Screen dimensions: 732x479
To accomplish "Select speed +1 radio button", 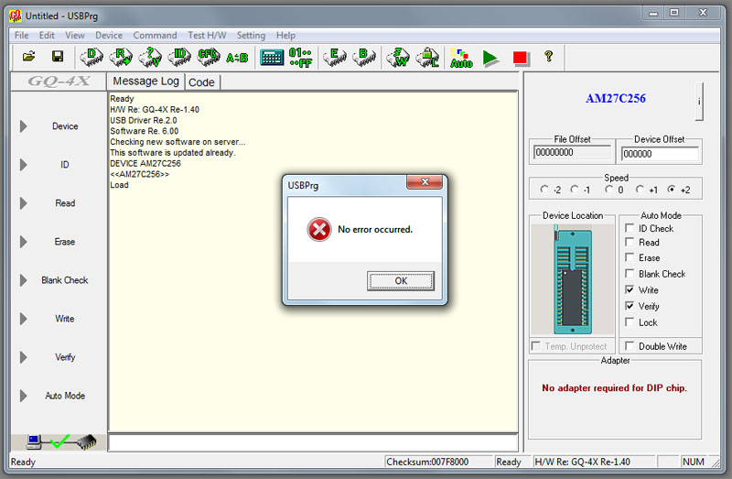I will 640,190.
